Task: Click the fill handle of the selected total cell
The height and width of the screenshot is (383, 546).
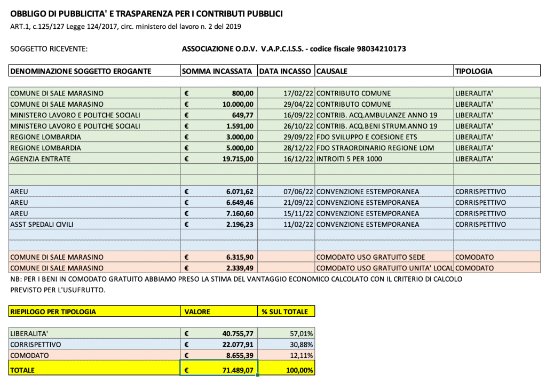Action: (258, 376)
